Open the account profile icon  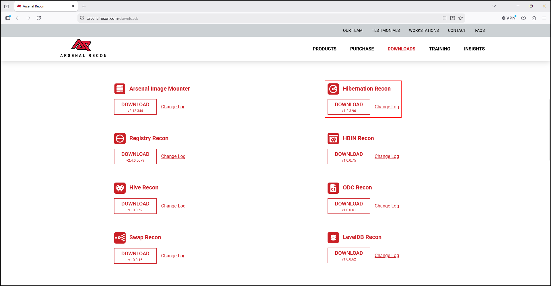point(523,18)
